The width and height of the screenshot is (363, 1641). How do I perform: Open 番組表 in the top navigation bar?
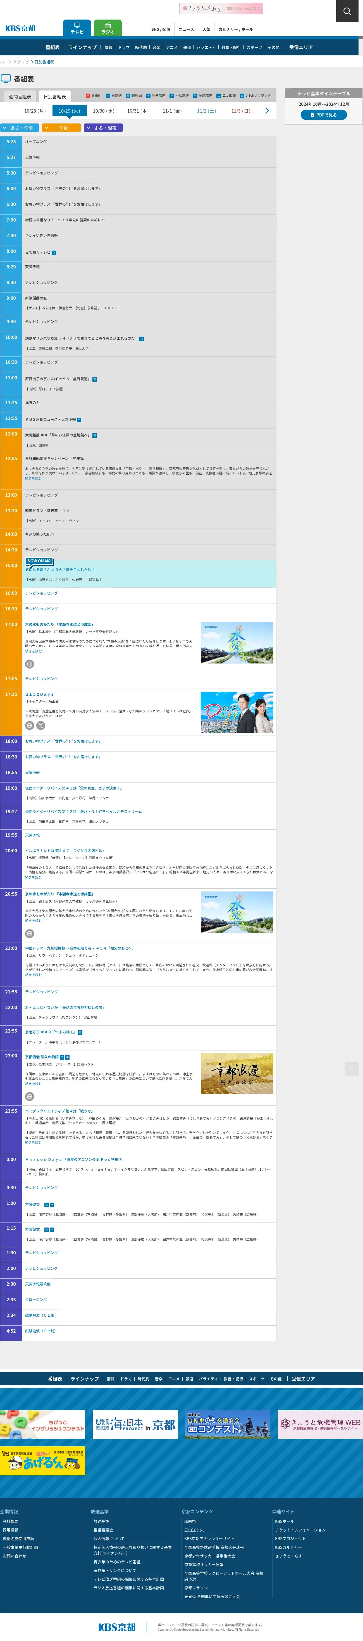52,47
